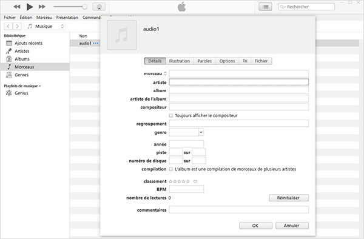364x239 pixels.
Task: Click the Nom column header
Action: click(x=83, y=36)
